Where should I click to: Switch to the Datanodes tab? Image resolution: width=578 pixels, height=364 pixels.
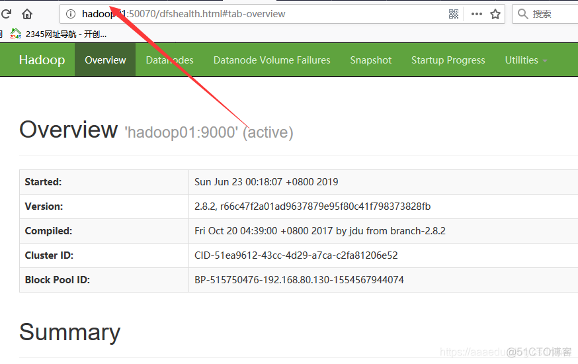click(x=169, y=60)
